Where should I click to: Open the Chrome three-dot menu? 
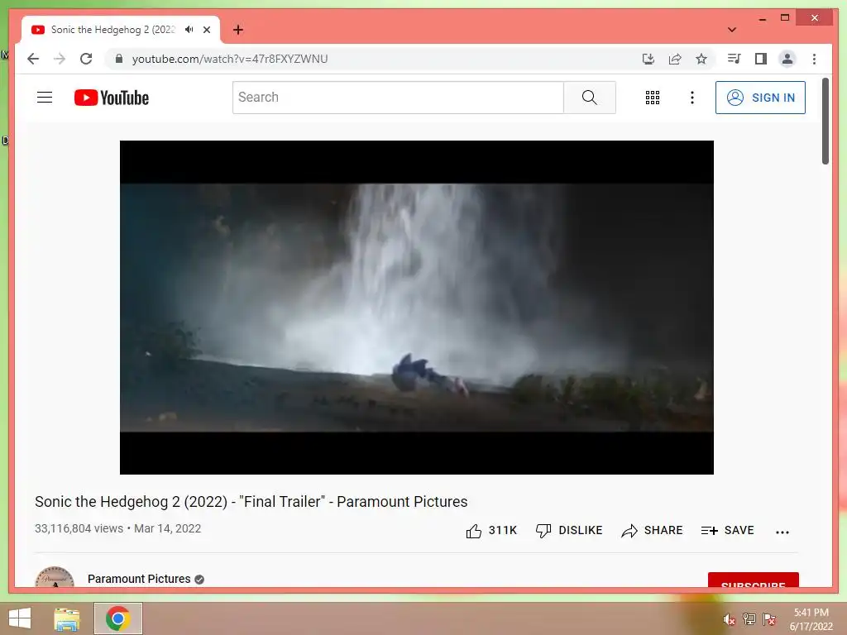(x=814, y=59)
